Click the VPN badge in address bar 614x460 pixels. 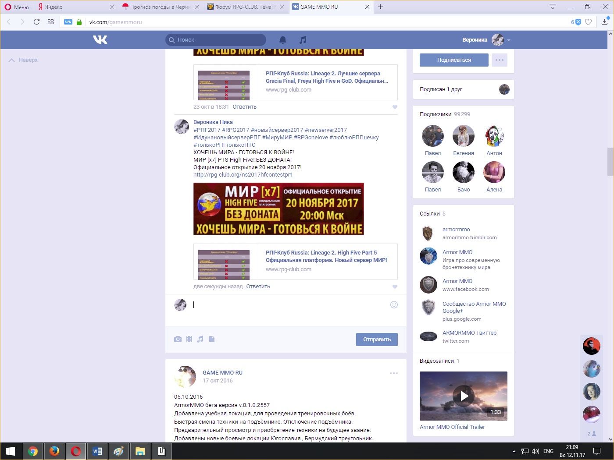tap(68, 22)
